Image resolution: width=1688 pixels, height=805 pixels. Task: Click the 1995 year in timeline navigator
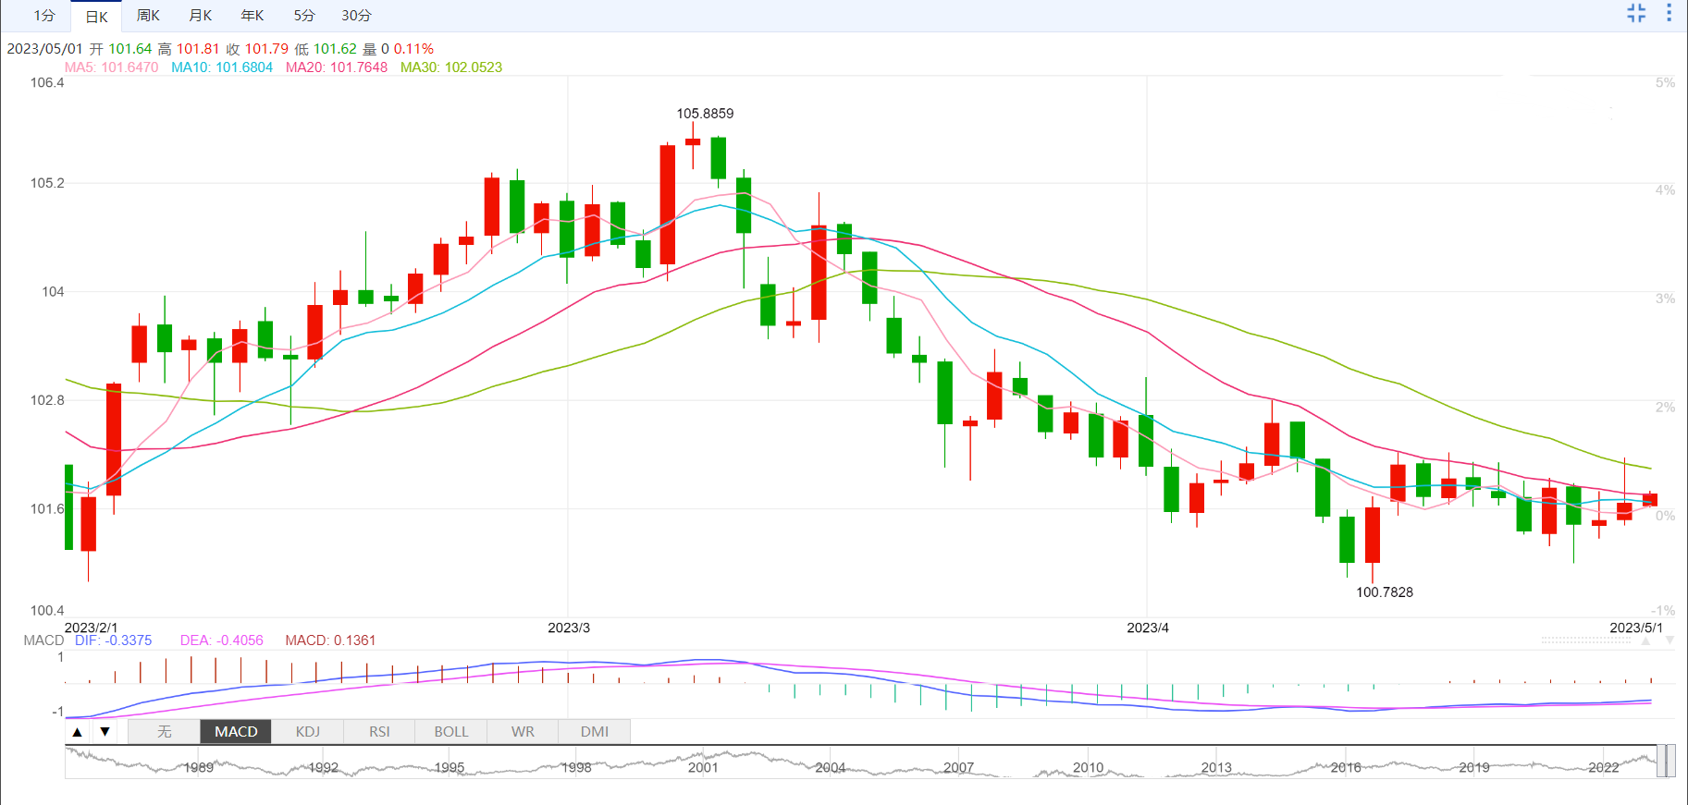point(449,767)
